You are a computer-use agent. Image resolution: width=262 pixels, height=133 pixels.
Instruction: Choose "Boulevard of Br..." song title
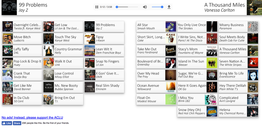coord(150,61)
